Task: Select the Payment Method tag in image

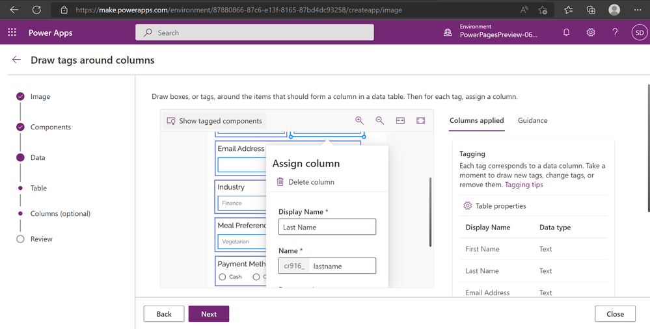Action: (241, 271)
